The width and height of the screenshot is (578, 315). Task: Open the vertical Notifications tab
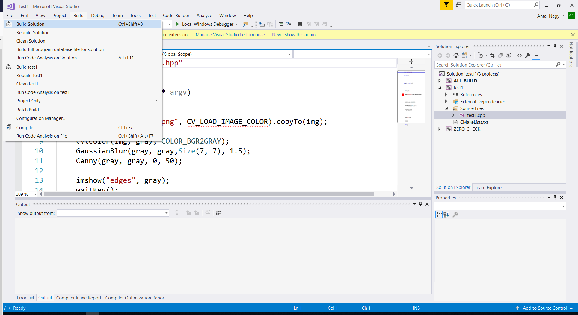(571, 55)
